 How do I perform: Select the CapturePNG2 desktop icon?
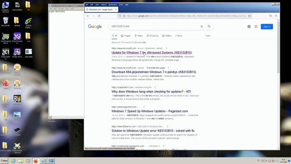tap(17, 6)
